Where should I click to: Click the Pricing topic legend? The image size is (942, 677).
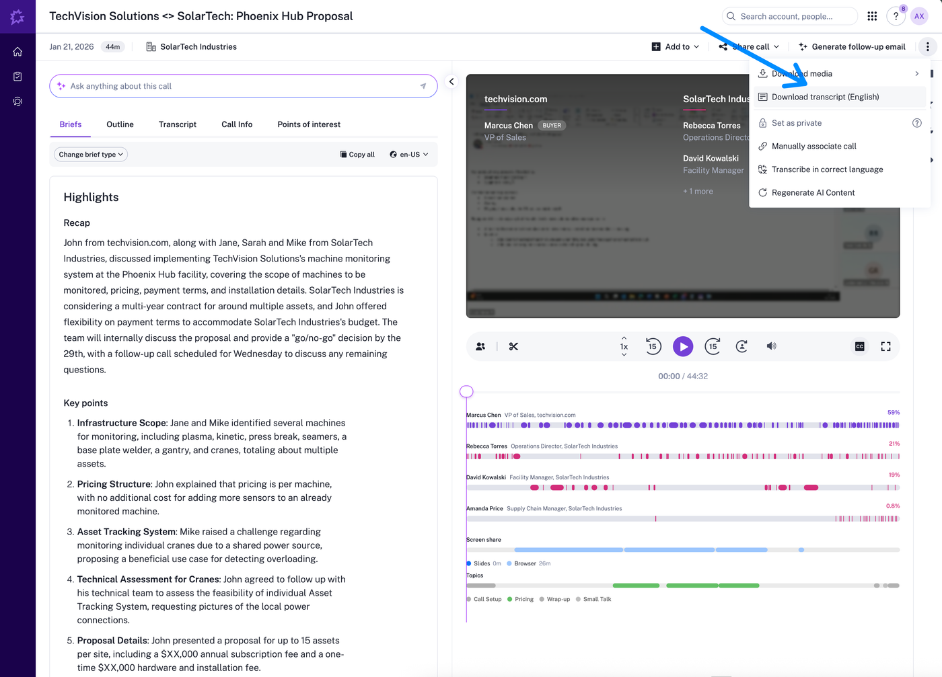[521, 599]
